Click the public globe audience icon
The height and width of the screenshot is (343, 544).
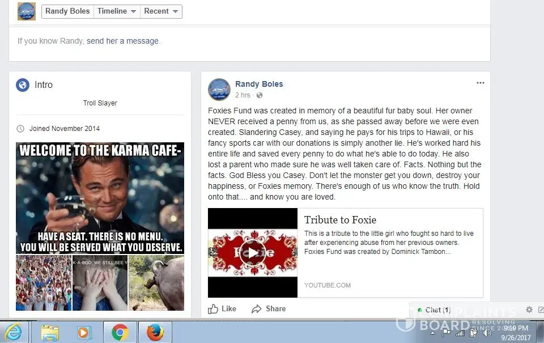(x=260, y=95)
